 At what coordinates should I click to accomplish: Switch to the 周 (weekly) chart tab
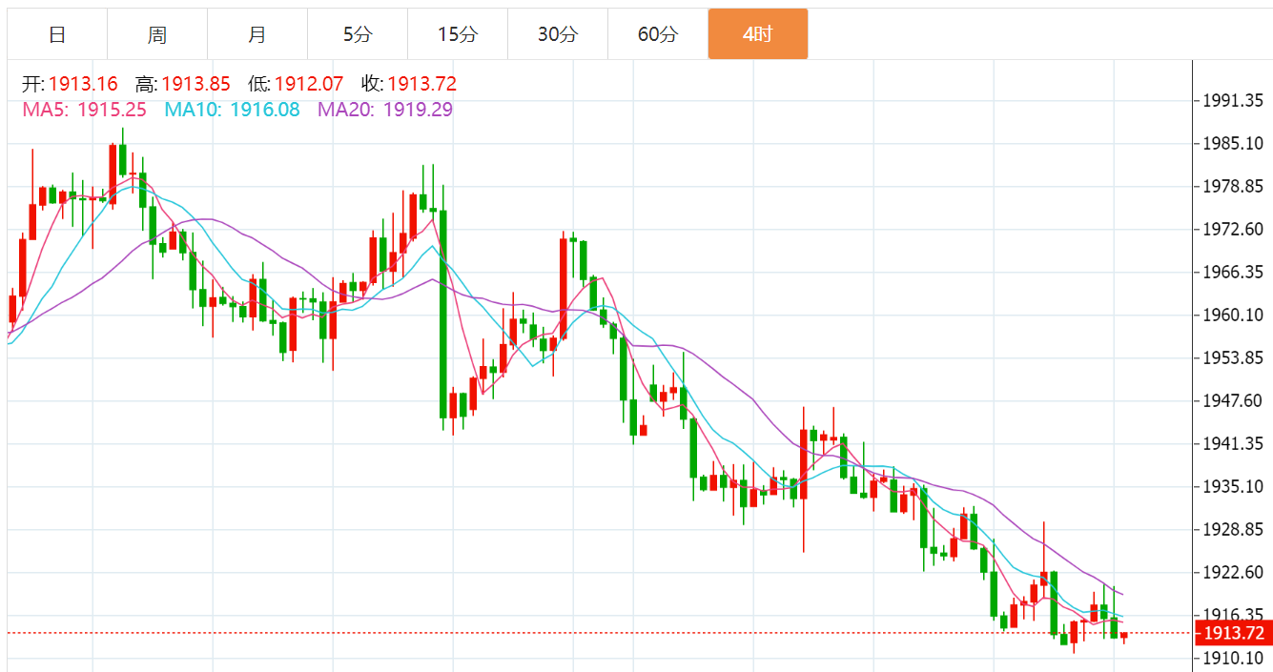[157, 34]
